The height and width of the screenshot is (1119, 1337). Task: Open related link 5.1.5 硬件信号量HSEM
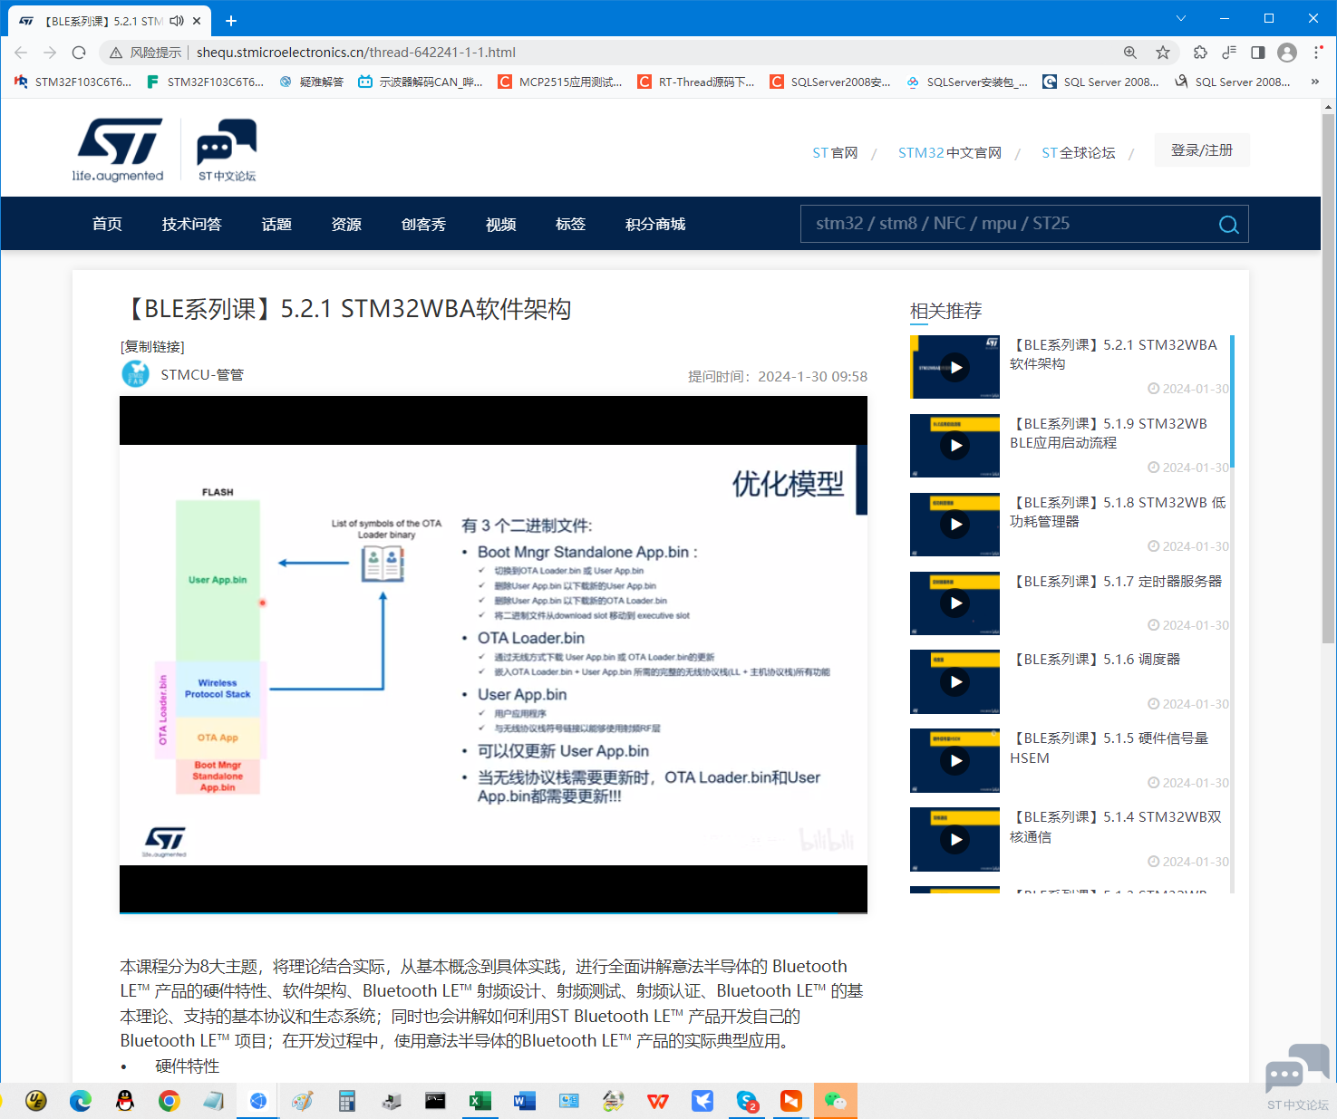coord(1109,748)
